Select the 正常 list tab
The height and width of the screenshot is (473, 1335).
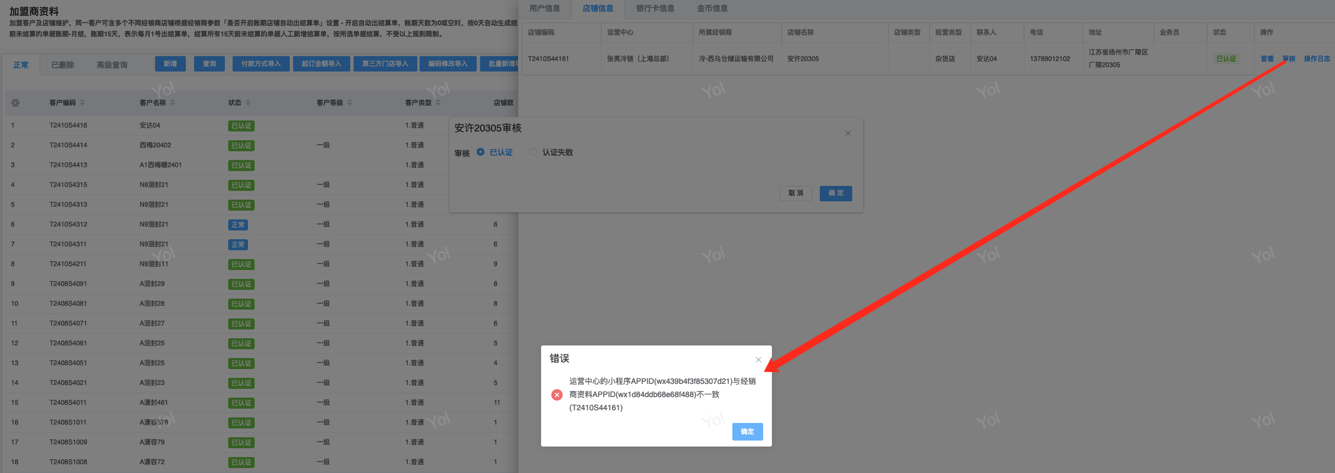tap(21, 65)
